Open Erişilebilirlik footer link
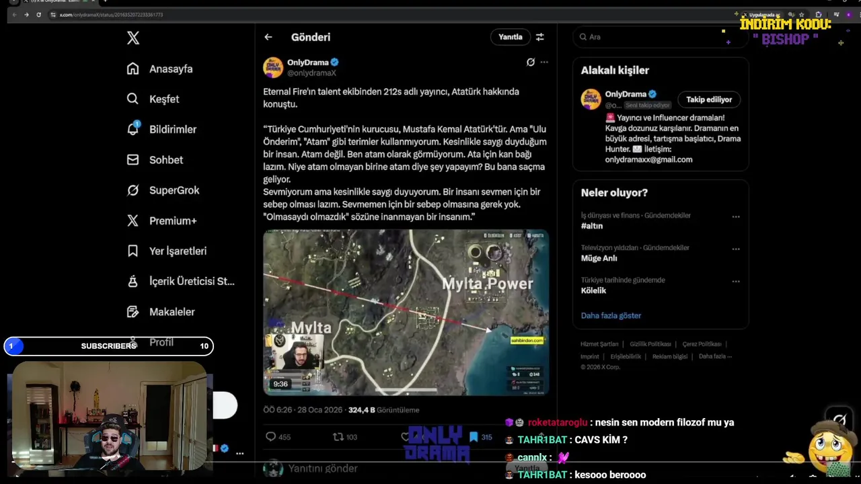The width and height of the screenshot is (861, 484). click(x=624, y=356)
